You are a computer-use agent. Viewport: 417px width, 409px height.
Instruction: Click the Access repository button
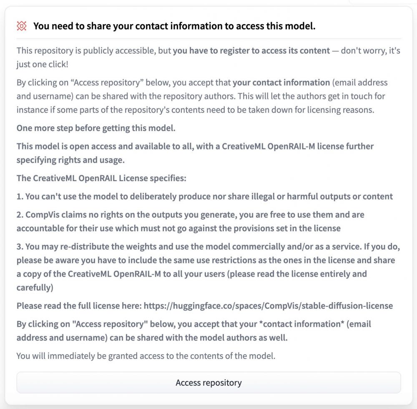(208, 382)
